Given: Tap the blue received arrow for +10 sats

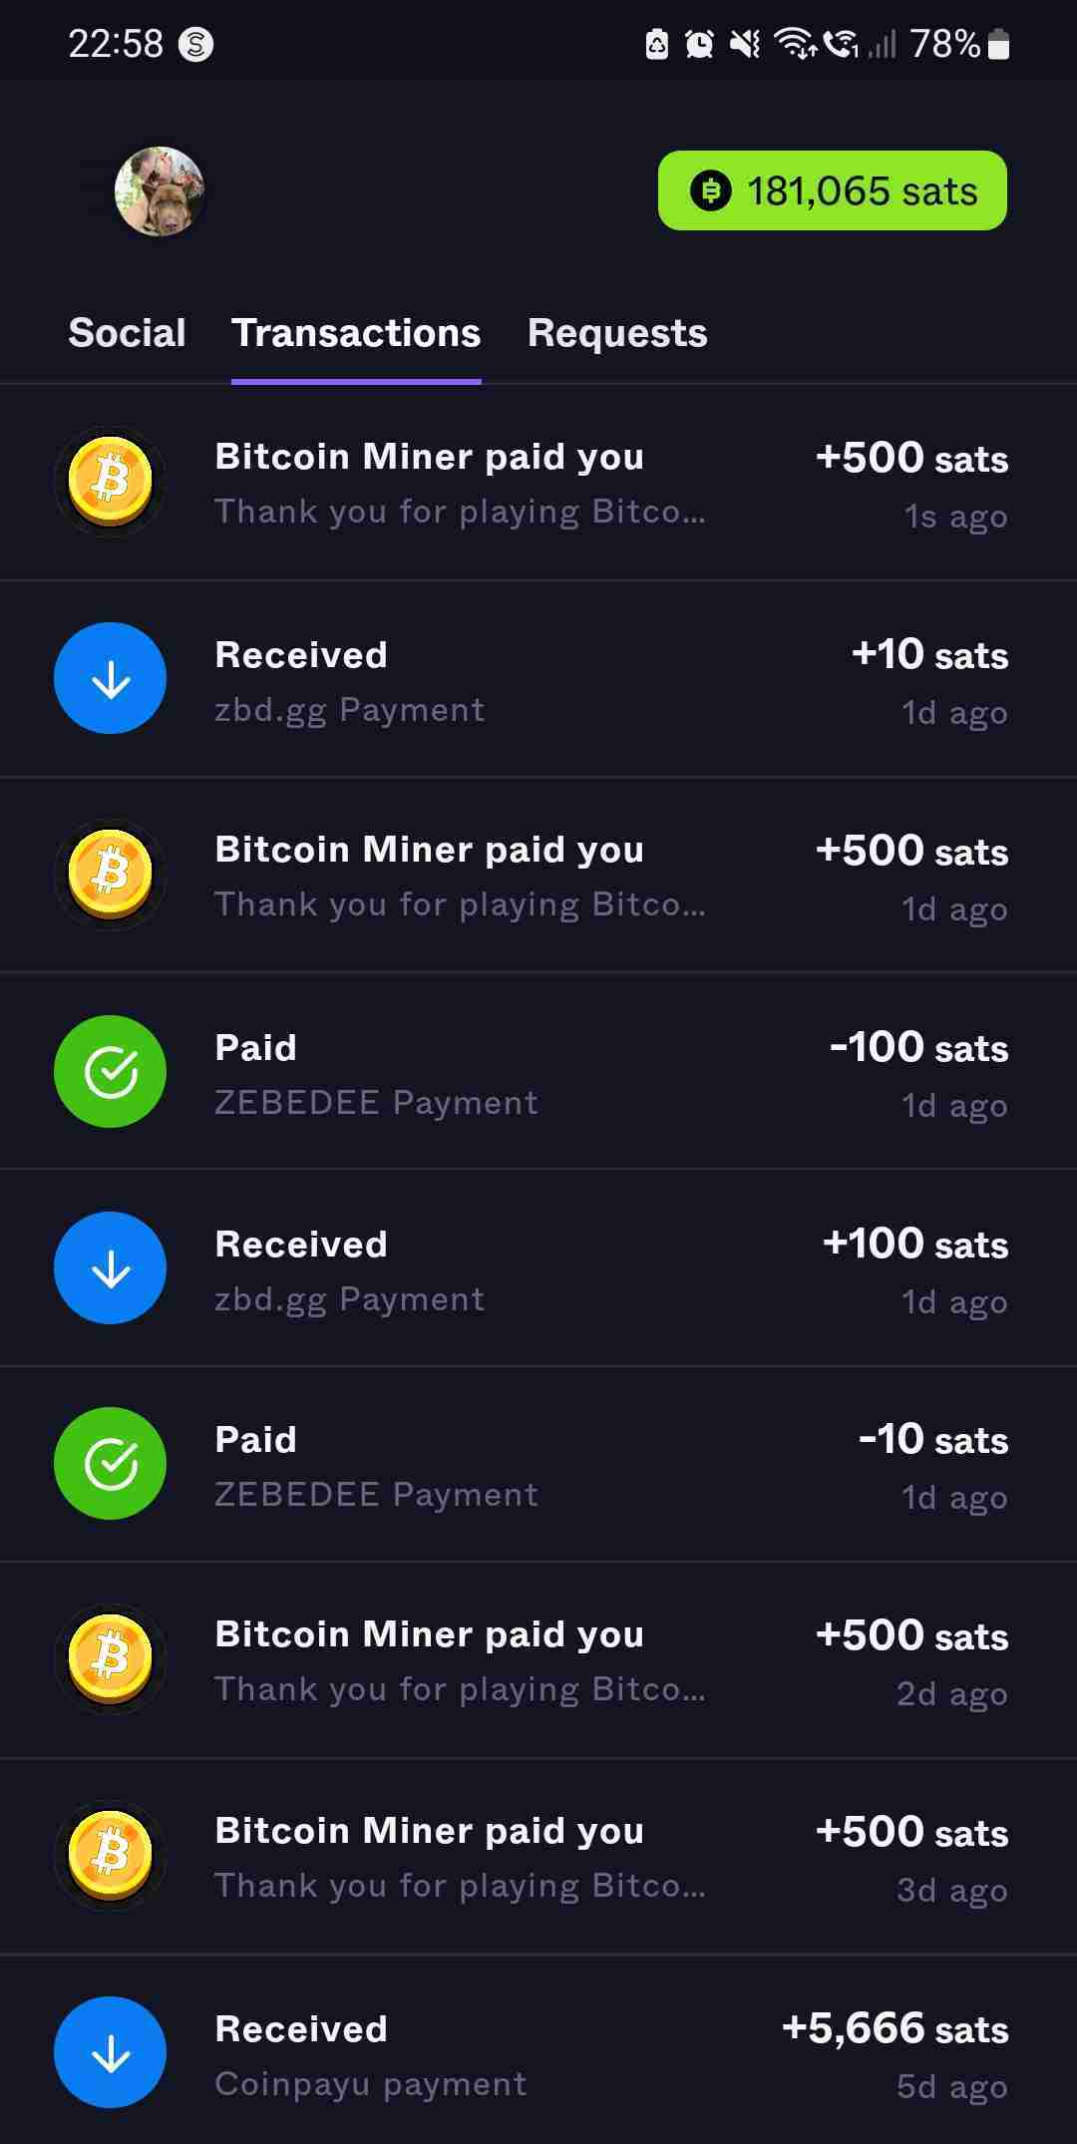Looking at the screenshot, I should pyautogui.click(x=110, y=678).
